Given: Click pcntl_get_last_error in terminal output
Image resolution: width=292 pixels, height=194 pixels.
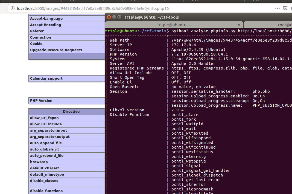Looking at the screenshot, I should pos(196,180).
